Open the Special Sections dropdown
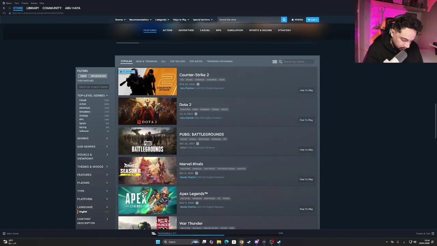The height and width of the screenshot is (246, 437). pyautogui.click(x=202, y=19)
